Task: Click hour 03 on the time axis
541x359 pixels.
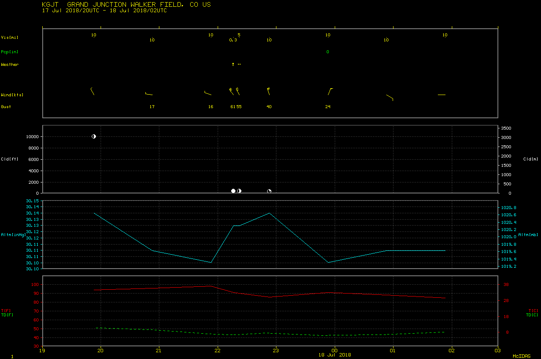Action: [498, 350]
